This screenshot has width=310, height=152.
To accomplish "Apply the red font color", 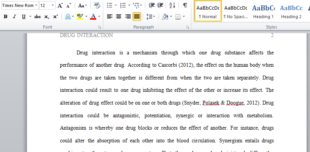I will [x=93, y=17].
